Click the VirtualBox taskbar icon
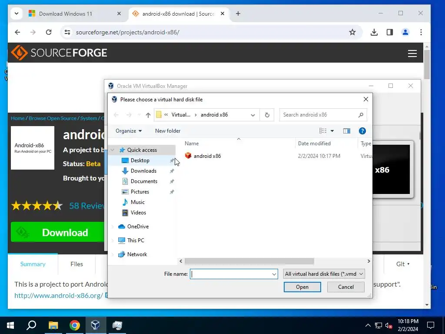 pos(95,325)
